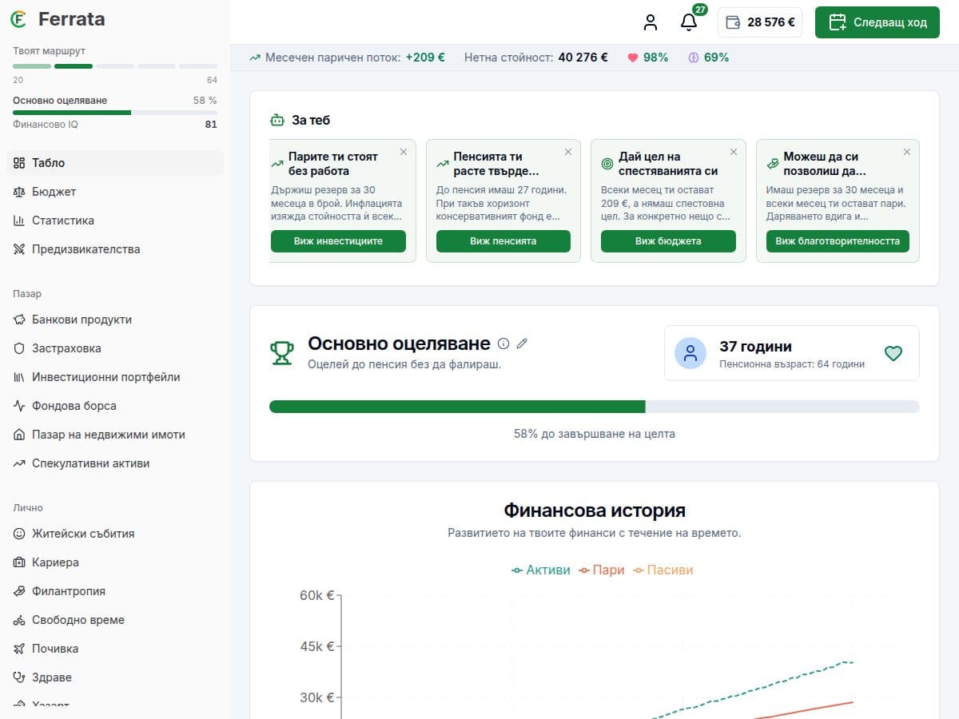
Task: Open Табло in sidebar
Action: (x=115, y=163)
